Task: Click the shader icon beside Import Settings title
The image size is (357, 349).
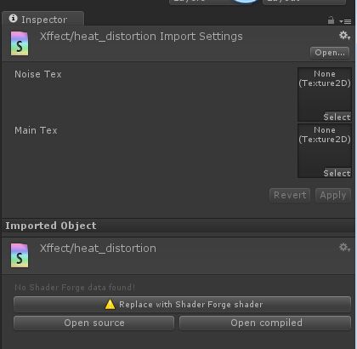Action: (20, 43)
